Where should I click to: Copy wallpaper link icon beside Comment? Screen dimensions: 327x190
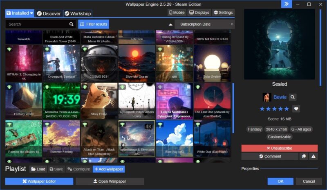coord(304,156)
